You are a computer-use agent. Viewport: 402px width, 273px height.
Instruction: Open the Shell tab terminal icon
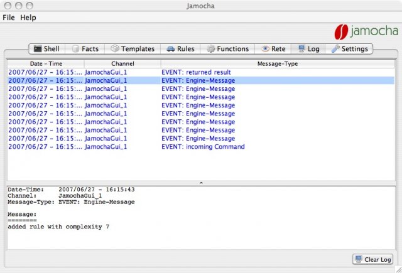click(38, 49)
